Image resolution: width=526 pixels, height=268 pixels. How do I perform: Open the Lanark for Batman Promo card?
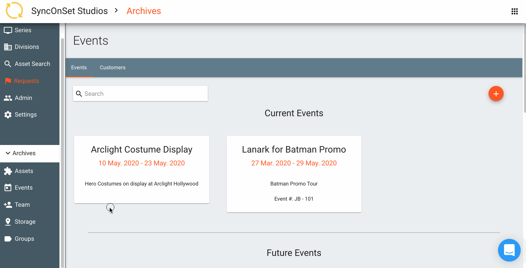coord(294,174)
